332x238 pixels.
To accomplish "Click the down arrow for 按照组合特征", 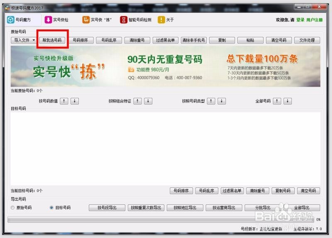I will pos(148,101).
